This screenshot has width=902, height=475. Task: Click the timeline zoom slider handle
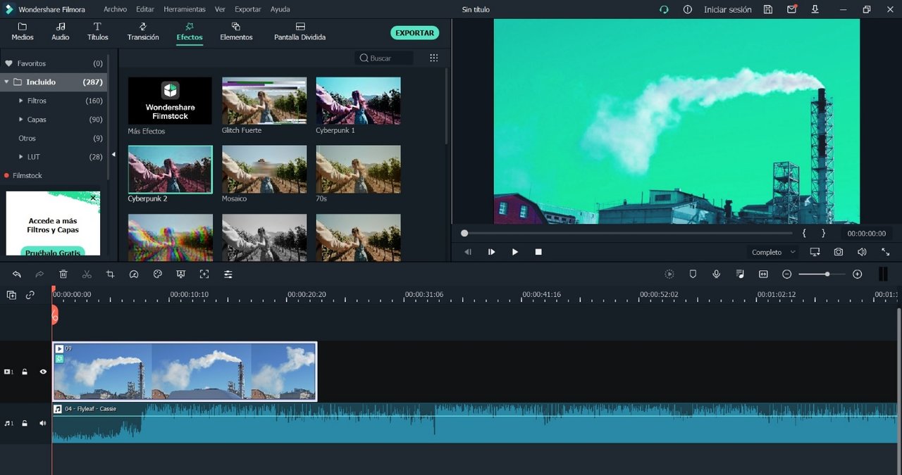[827, 274]
